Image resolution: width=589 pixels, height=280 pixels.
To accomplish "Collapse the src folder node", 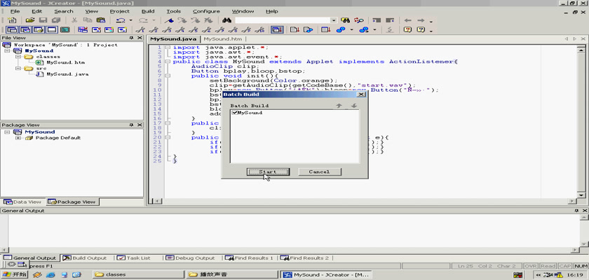I will point(18,69).
